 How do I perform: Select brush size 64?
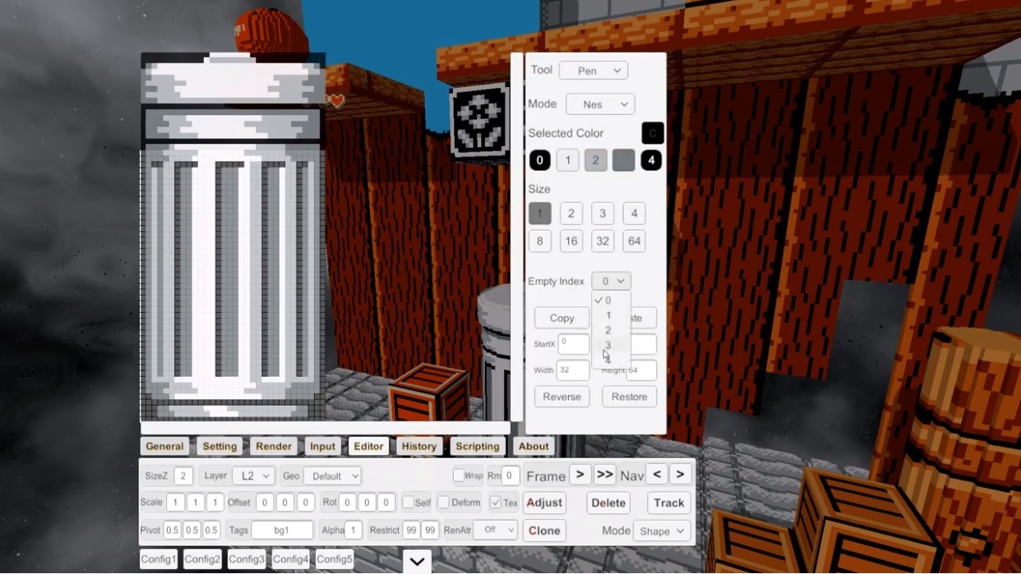pyautogui.click(x=633, y=241)
